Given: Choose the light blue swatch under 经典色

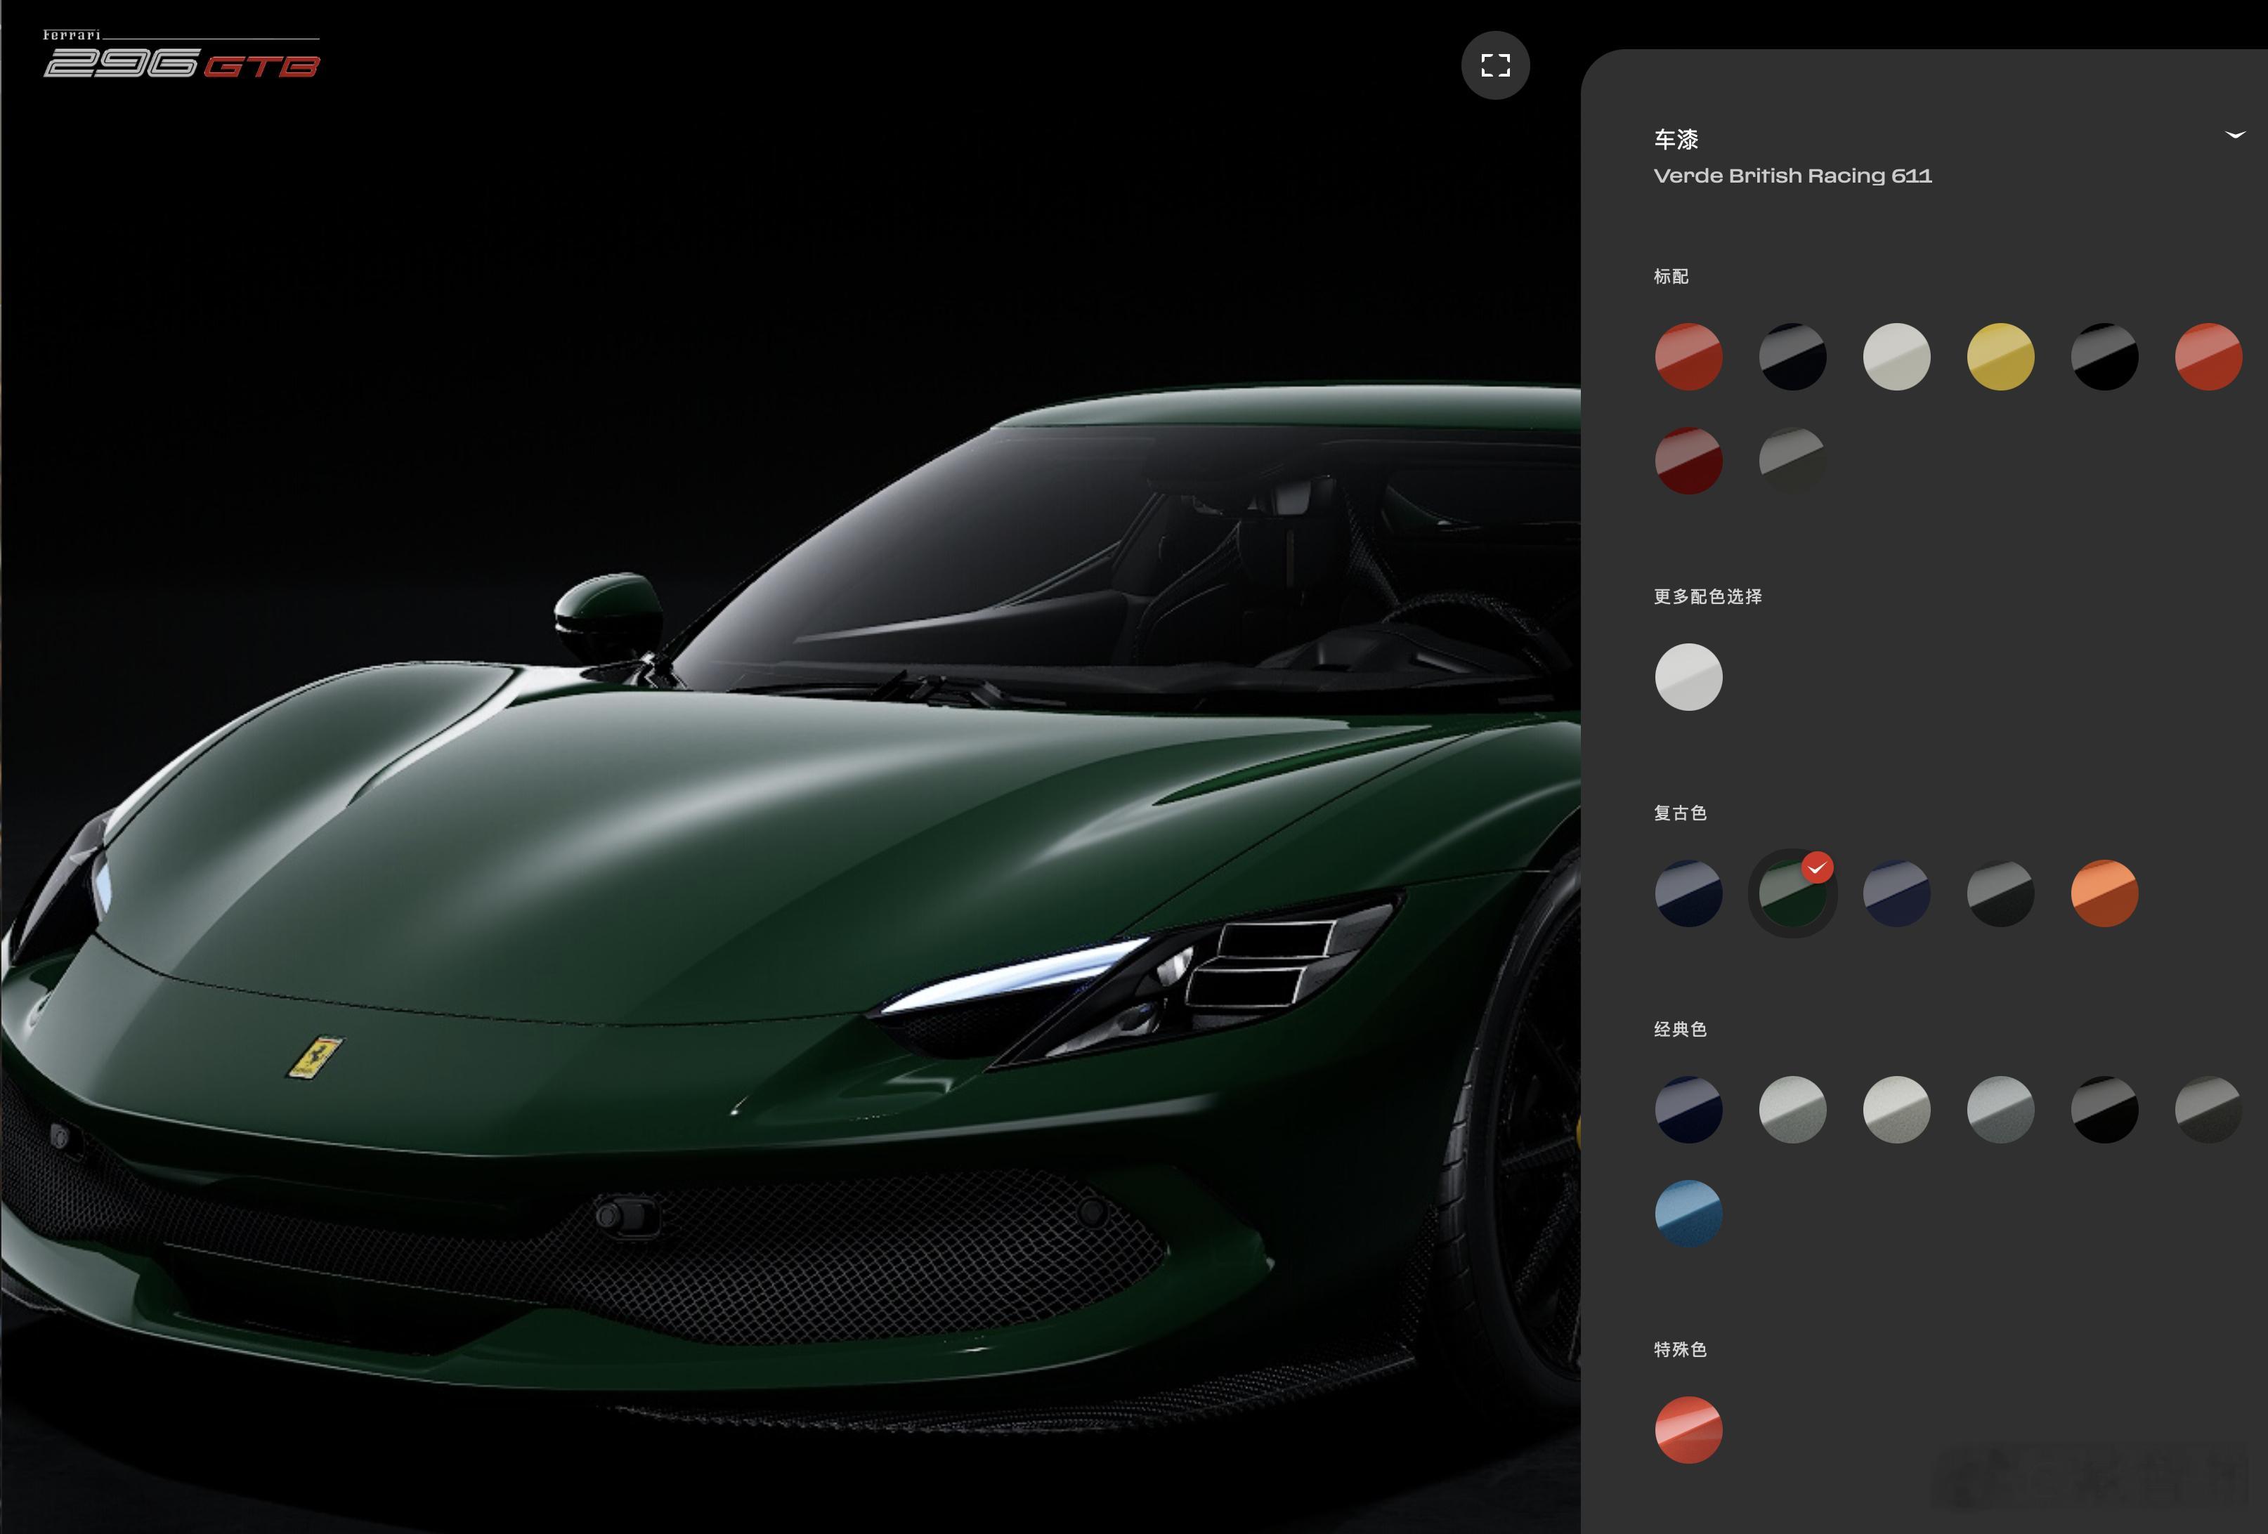Looking at the screenshot, I should pos(1688,1213).
